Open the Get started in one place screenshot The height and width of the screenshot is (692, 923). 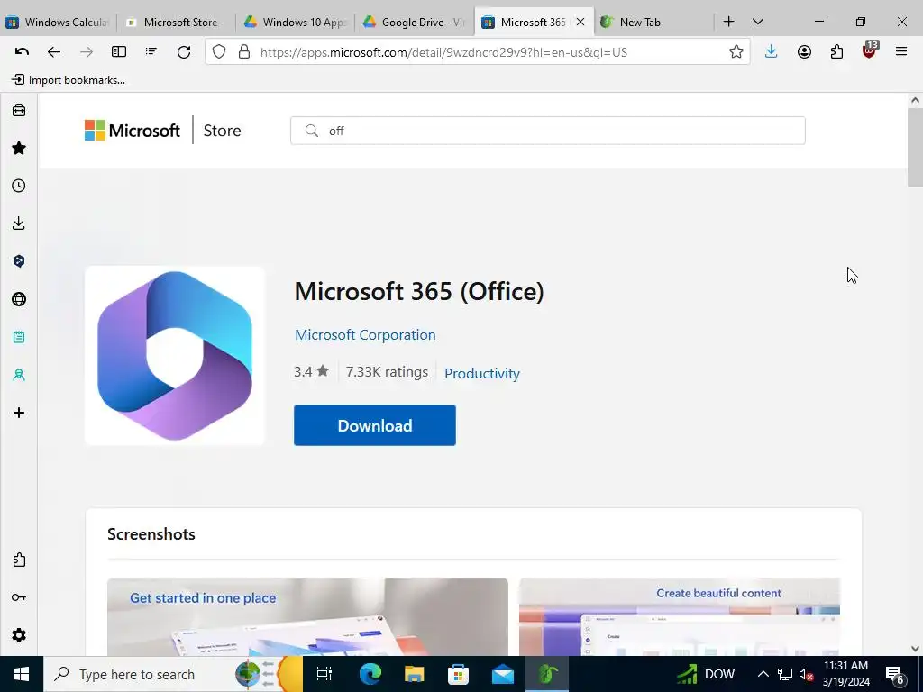point(307,616)
